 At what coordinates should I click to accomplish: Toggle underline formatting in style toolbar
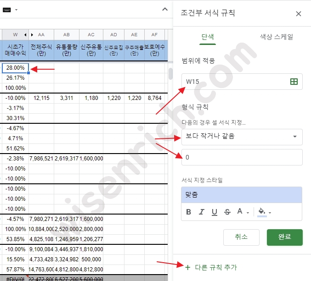point(214,212)
